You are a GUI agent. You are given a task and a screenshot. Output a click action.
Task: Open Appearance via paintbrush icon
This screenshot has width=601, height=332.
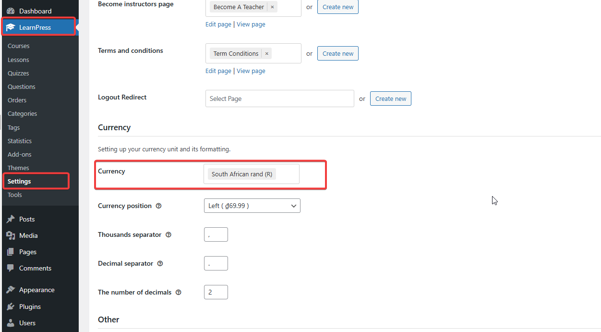11,290
